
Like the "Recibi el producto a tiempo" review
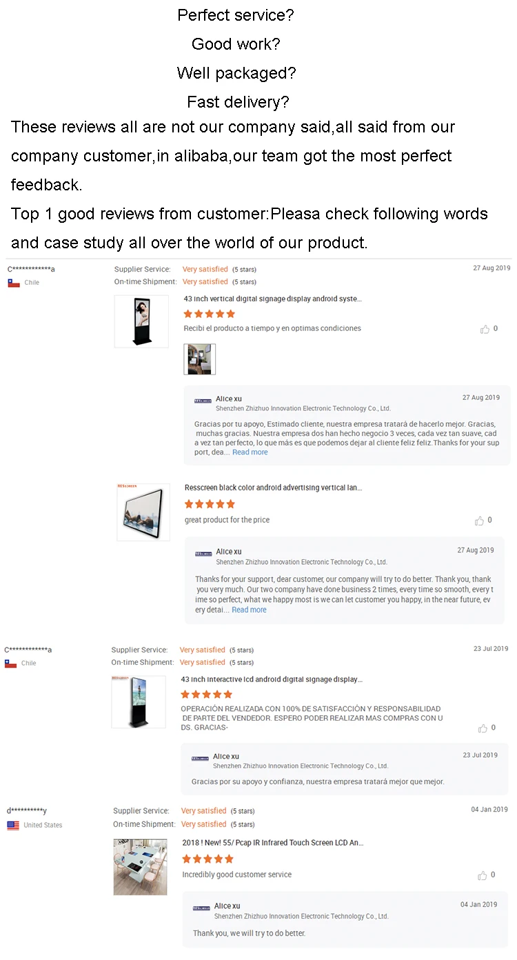coord(485,329)
